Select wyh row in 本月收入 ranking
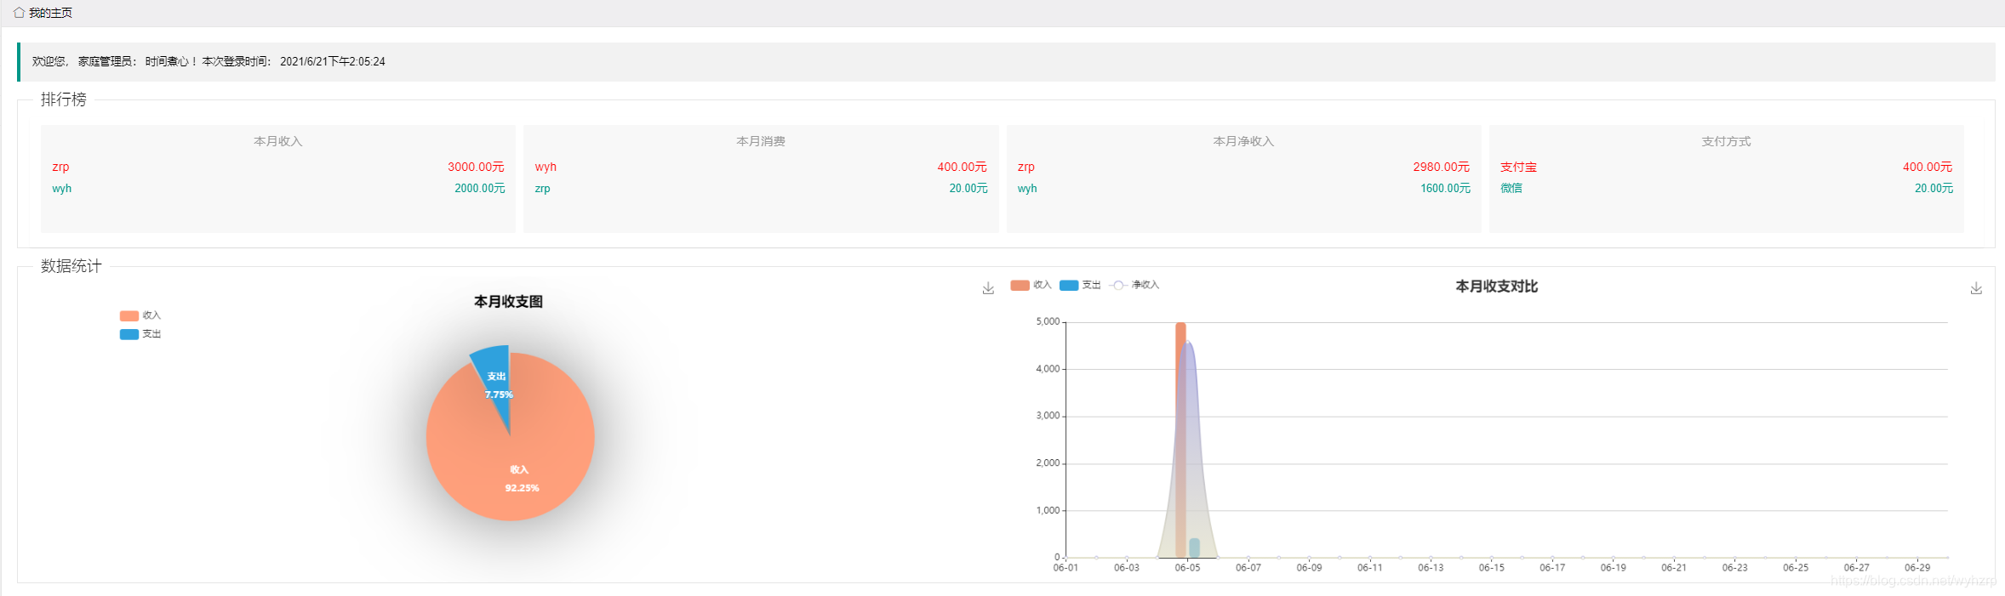Viewport: 2005px width, 596px height. [x=278, y=188]
